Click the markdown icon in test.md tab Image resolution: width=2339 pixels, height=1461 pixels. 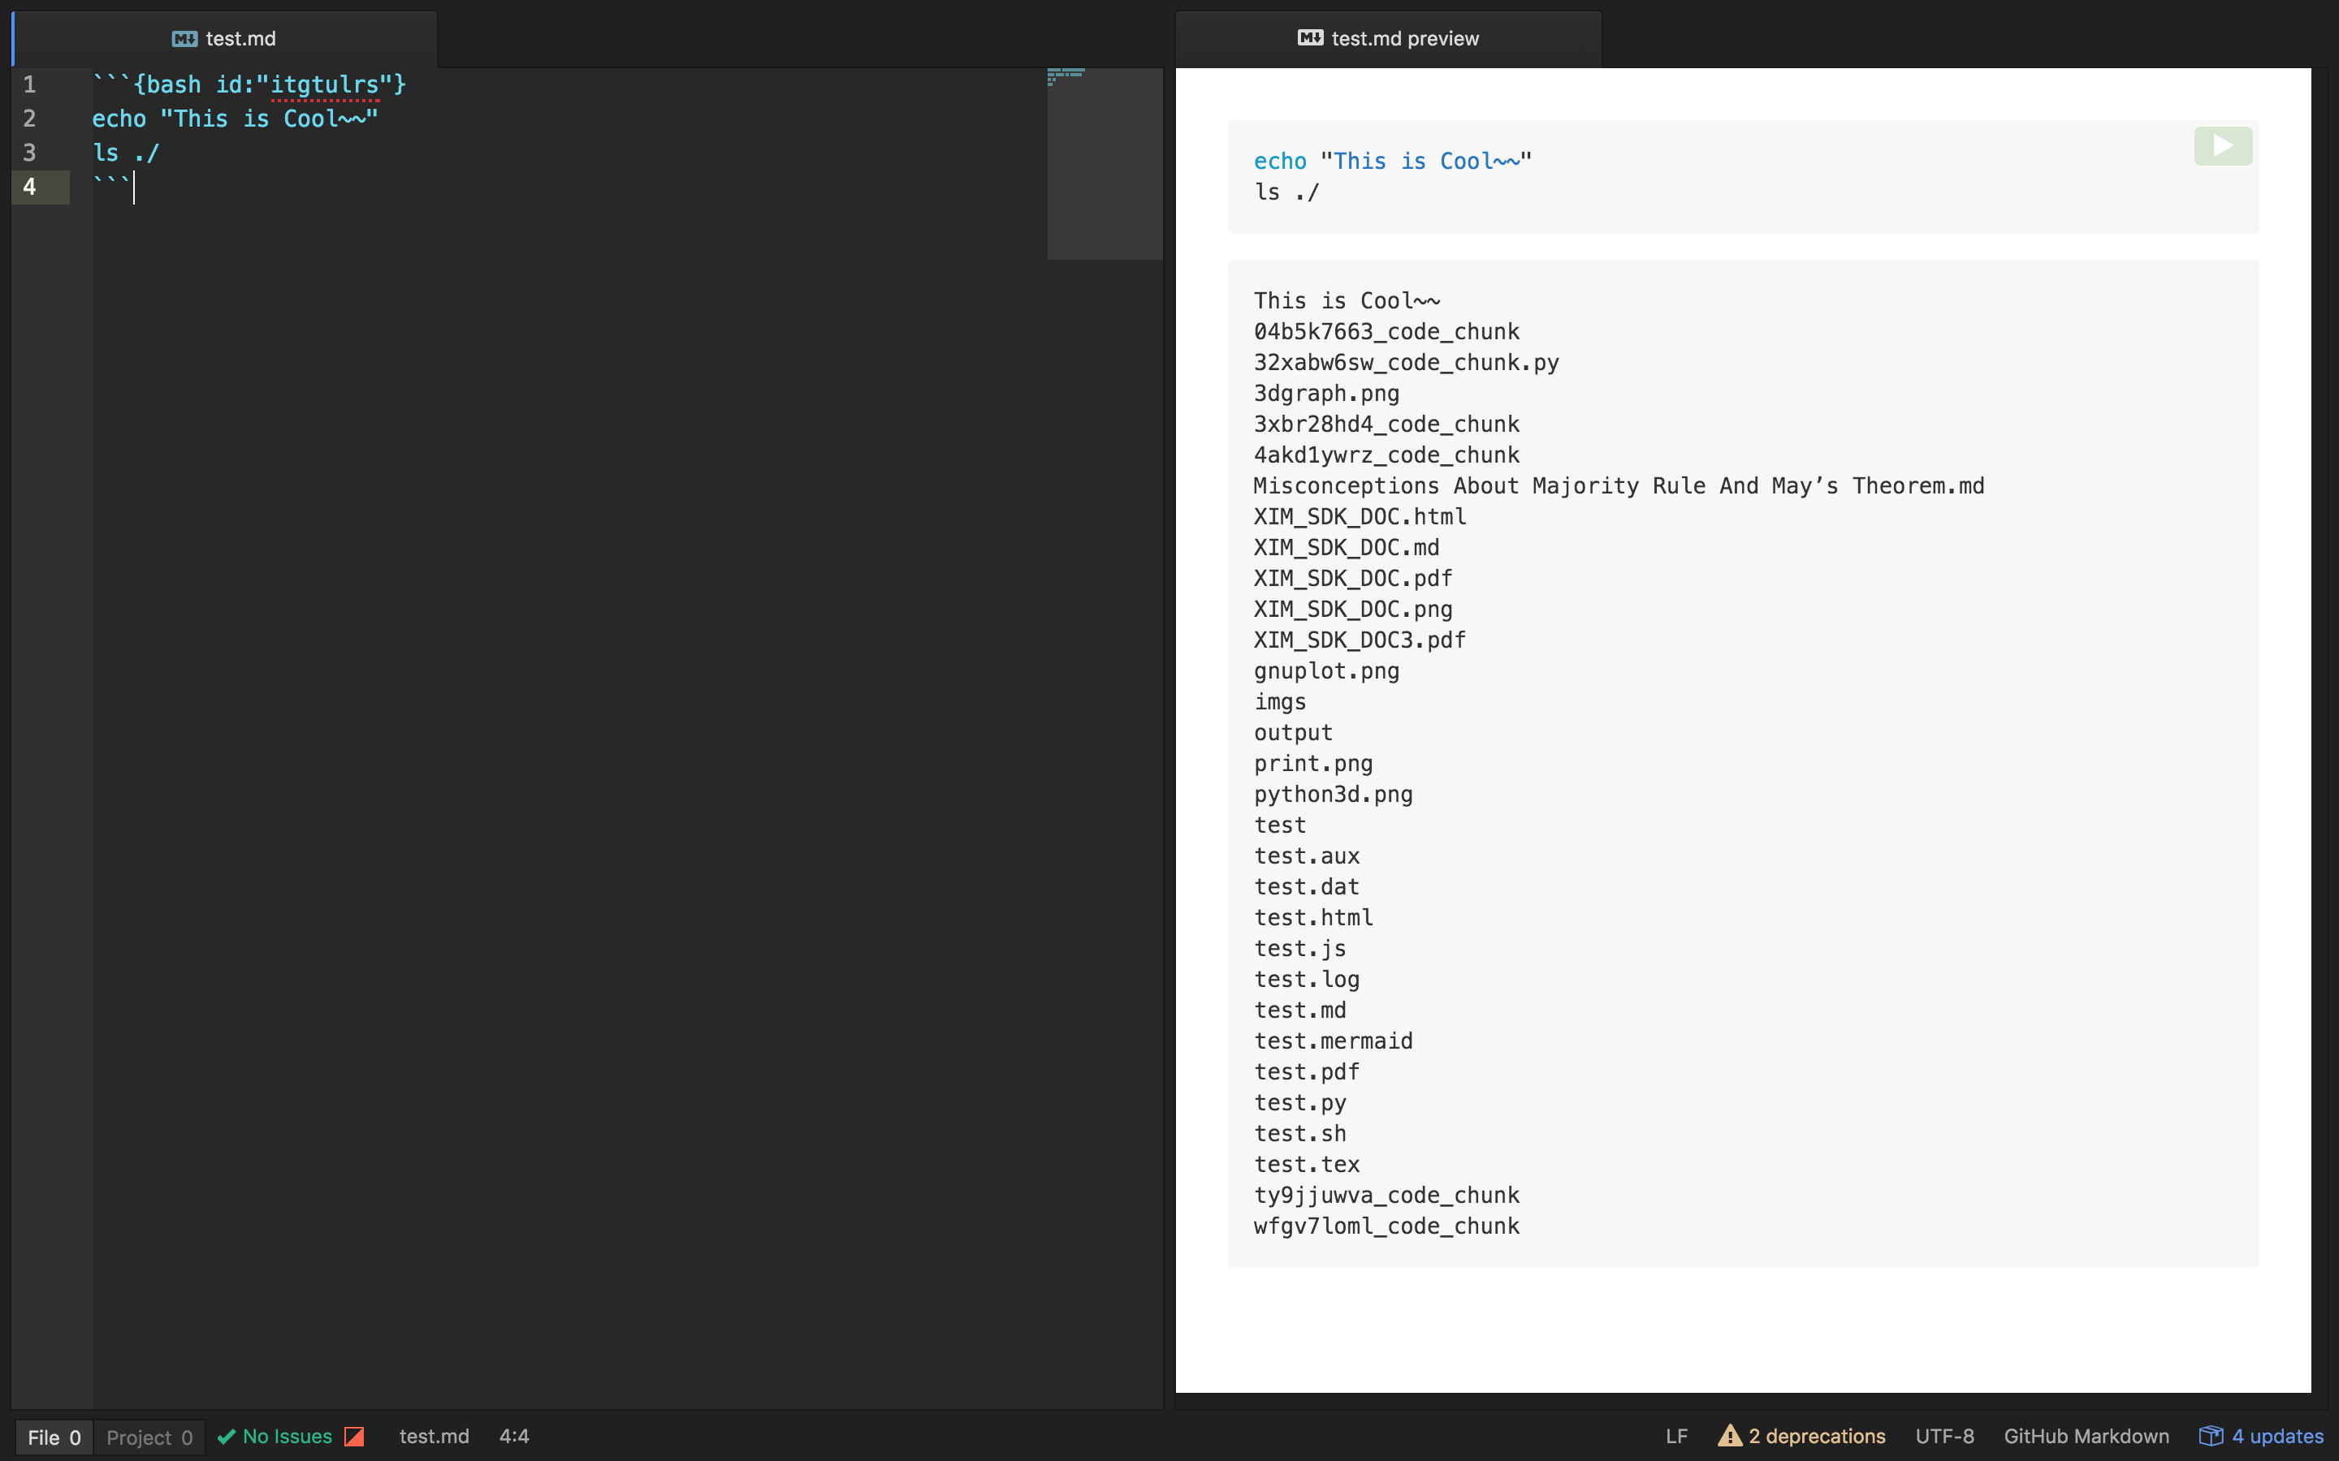click(x=184, y=39)
